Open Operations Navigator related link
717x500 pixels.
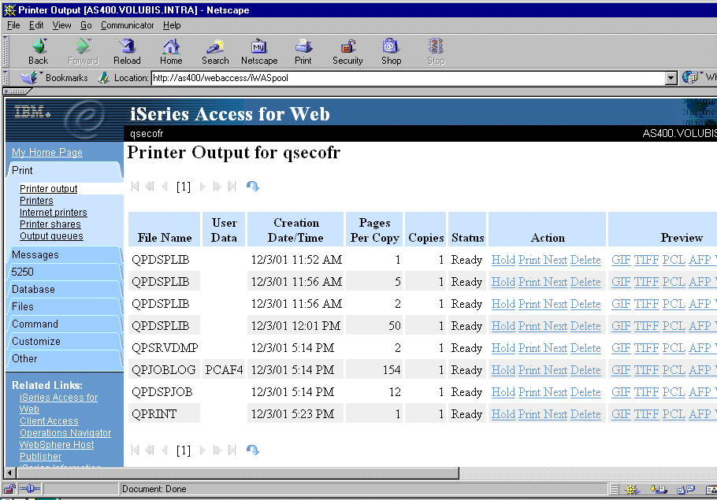click(x=65, y=433)
